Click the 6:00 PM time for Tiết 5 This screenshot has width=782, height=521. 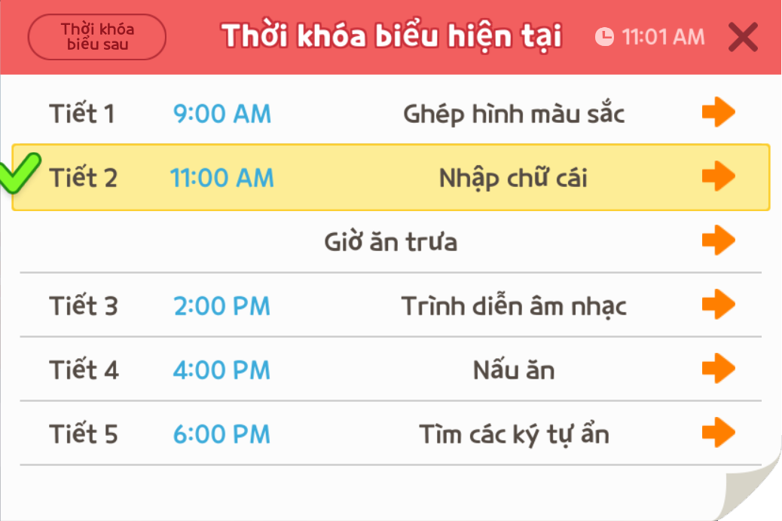click(x=221, y=434)
